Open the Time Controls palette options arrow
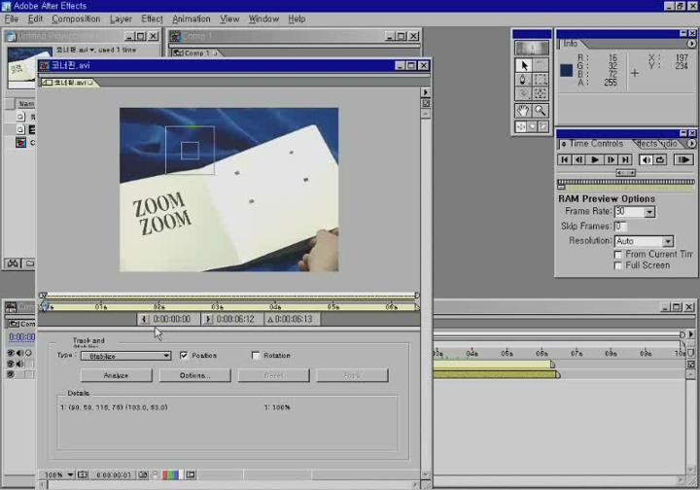Screen dimensions: 700x490 tap(691, 144)
